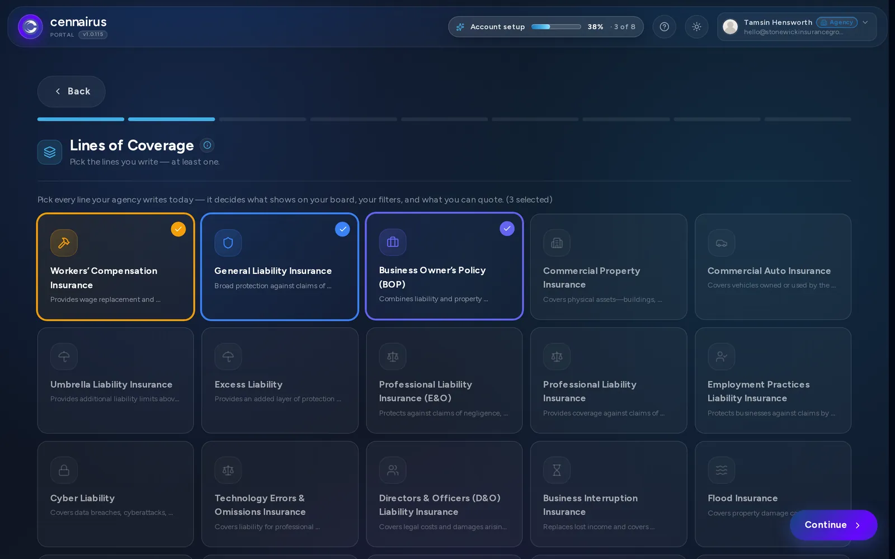Click the Lines of Coverage layers icon
The image size is (895, 559).
(x=50, y=152)
